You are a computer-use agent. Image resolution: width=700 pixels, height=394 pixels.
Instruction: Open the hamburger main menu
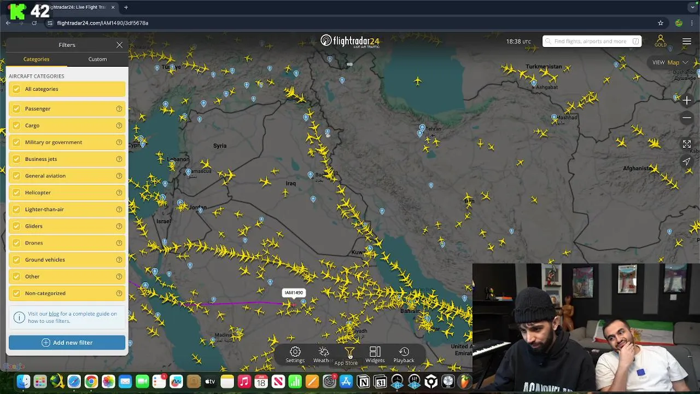pyautogui.click(x=687, y=42)
